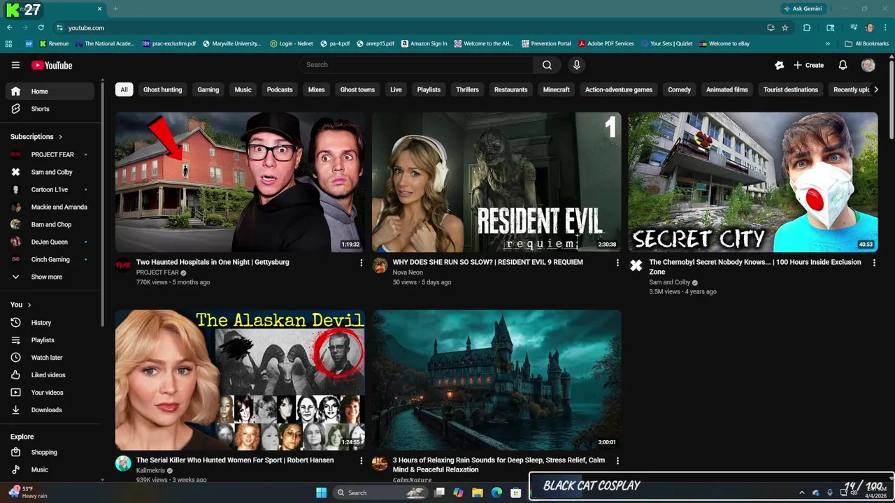Open All Bookmarks folder
Screen dimensions: 895x503
coord(867,43)
